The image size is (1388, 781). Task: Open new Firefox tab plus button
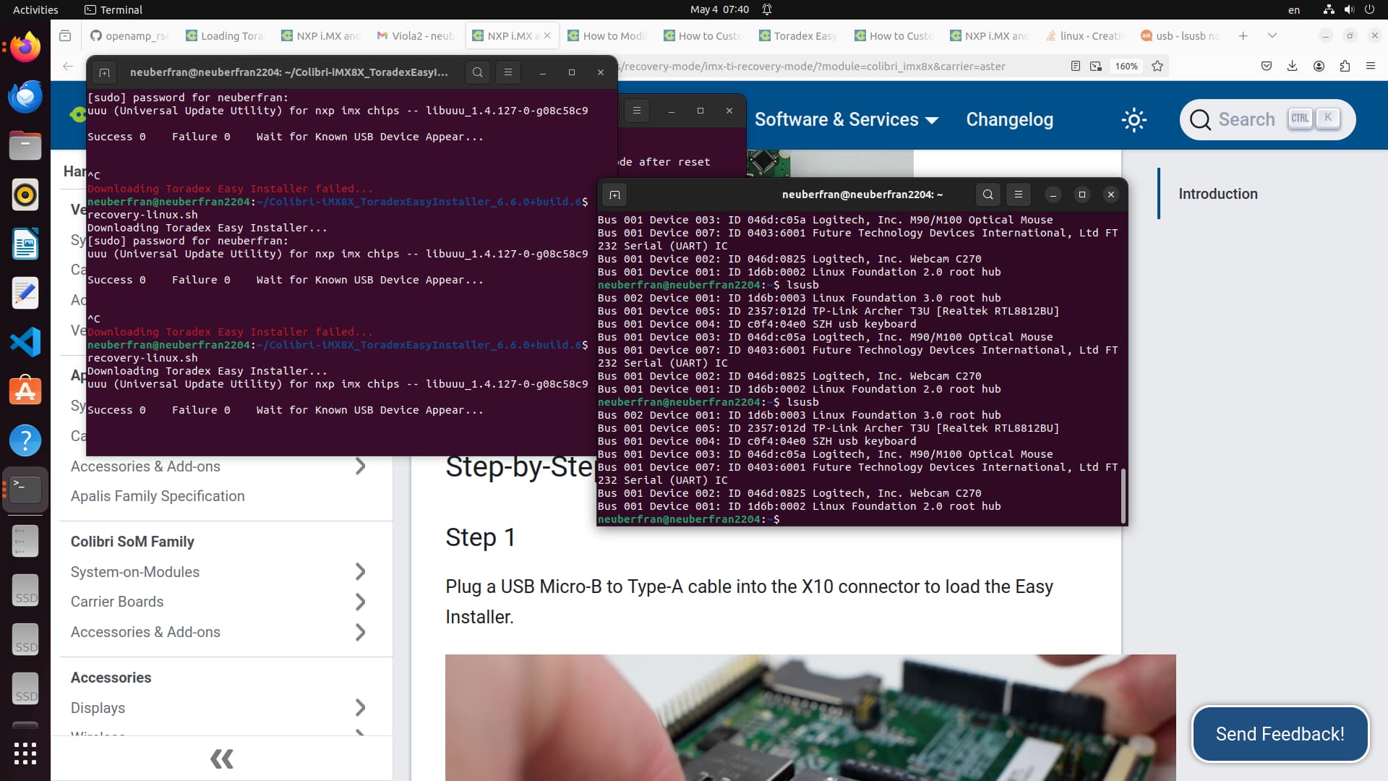[1243, 35]
